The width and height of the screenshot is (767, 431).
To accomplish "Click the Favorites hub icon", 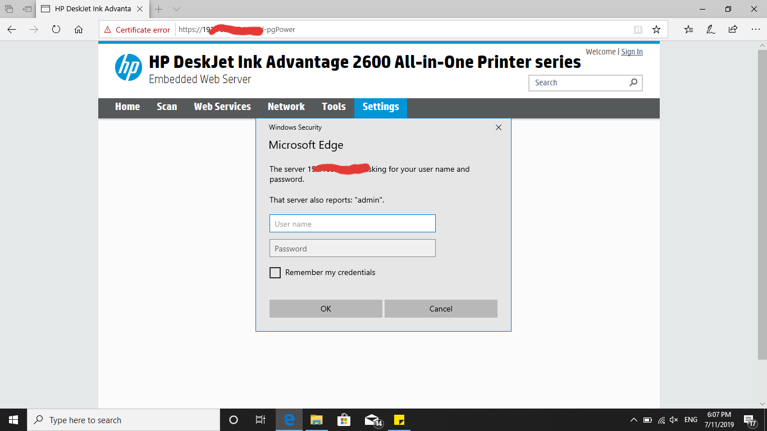I will point(688,29).
